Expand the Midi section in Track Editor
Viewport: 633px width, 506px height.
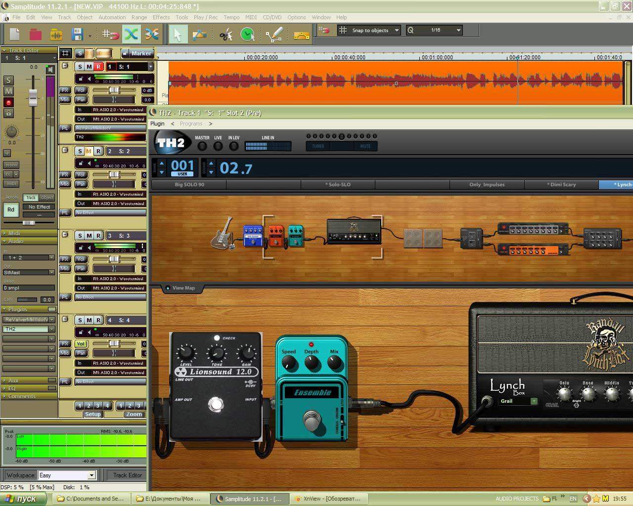(x=29, y=233)
